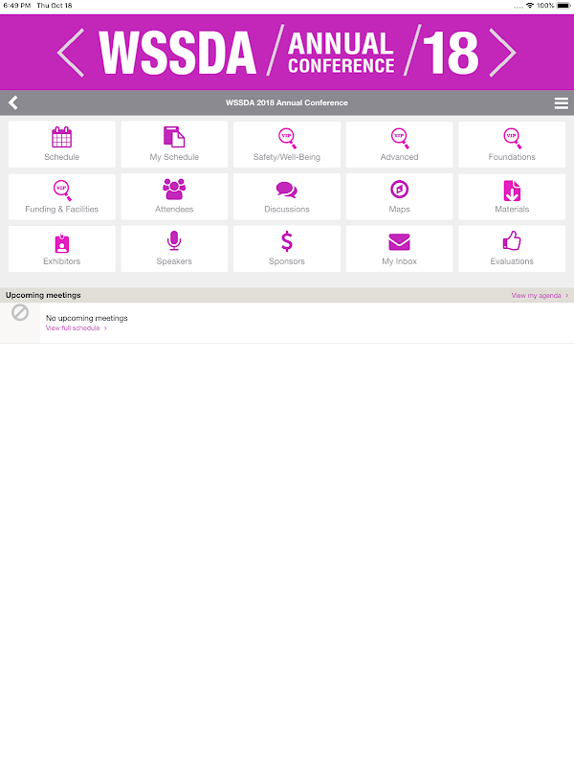Open the Safety/Well-Being VIP track
Screen dimensions: 574x766
[286, 145]
